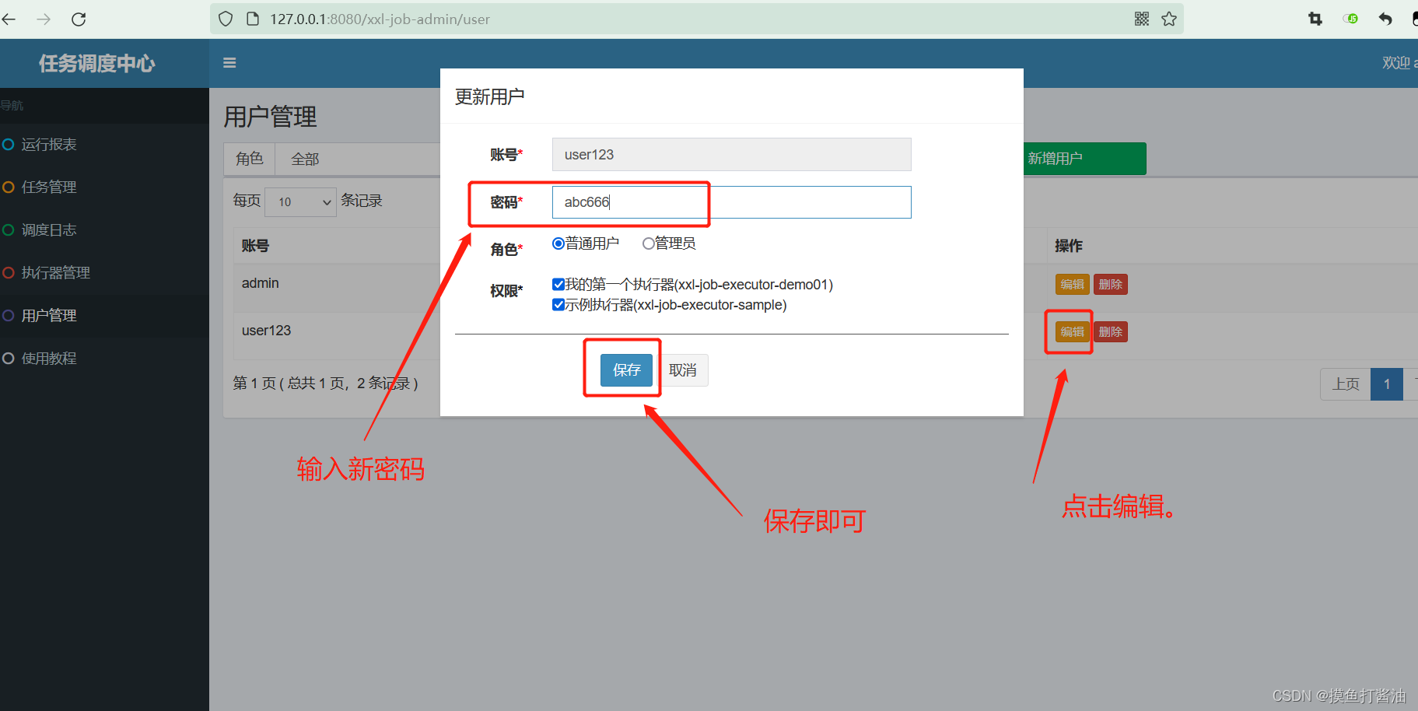Click the address bar URL field
The width and height of the screenshot is (1418, 711).
click(696, 19)
